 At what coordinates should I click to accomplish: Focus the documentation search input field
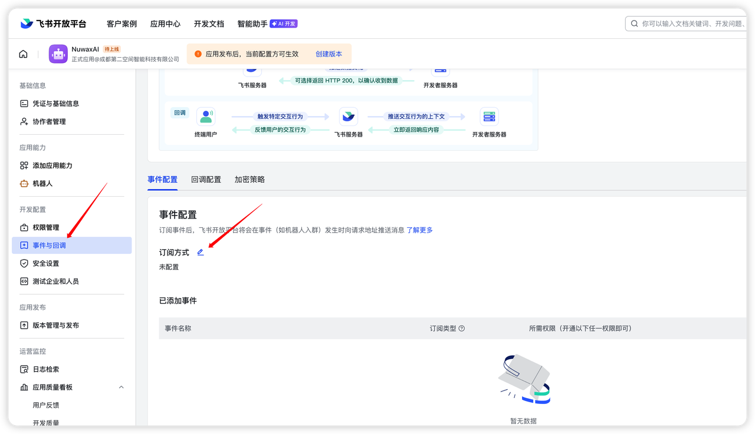point(687,24)
